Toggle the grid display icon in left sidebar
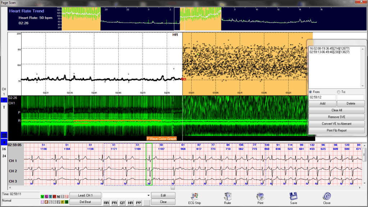 click(4, 135)
